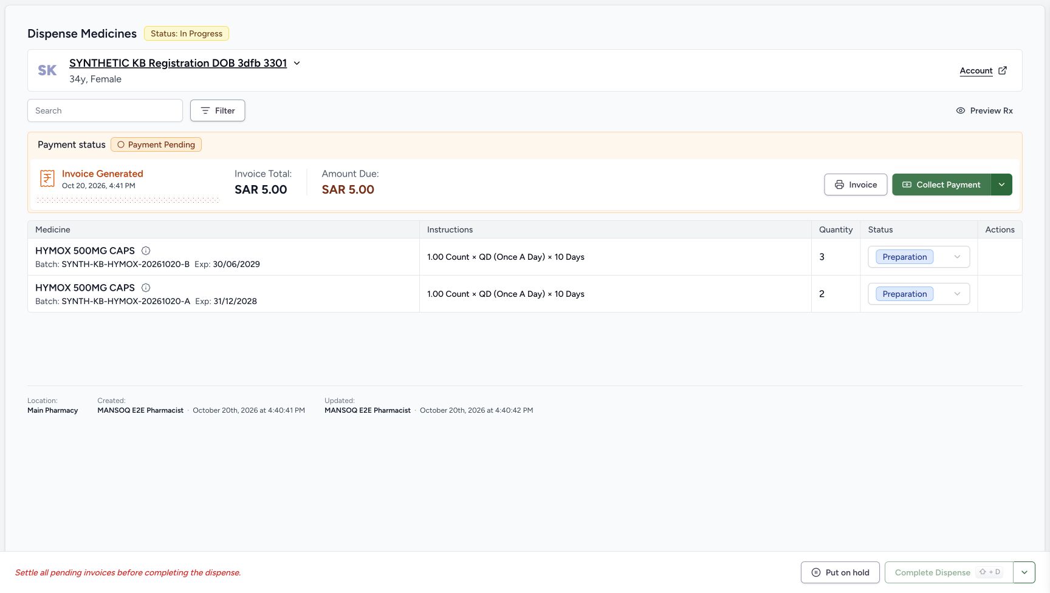Image resolution: width=1050 pixels, height=593 pixels.
Task: Click the info icon beside HYMOX batch B
Action: tap(146, 251)
